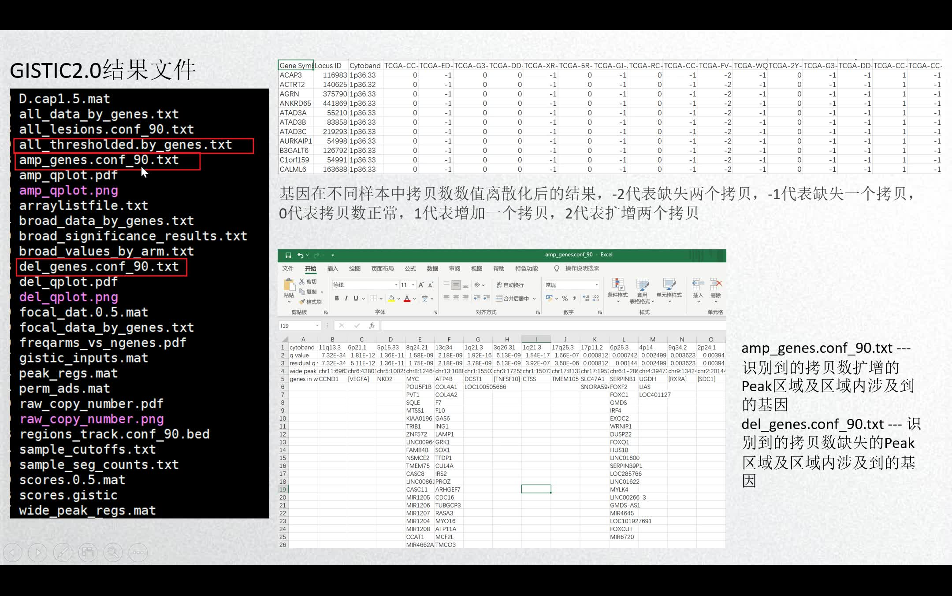Toggle right text alignment
This screenshot has width=952, height=596.
466,299
